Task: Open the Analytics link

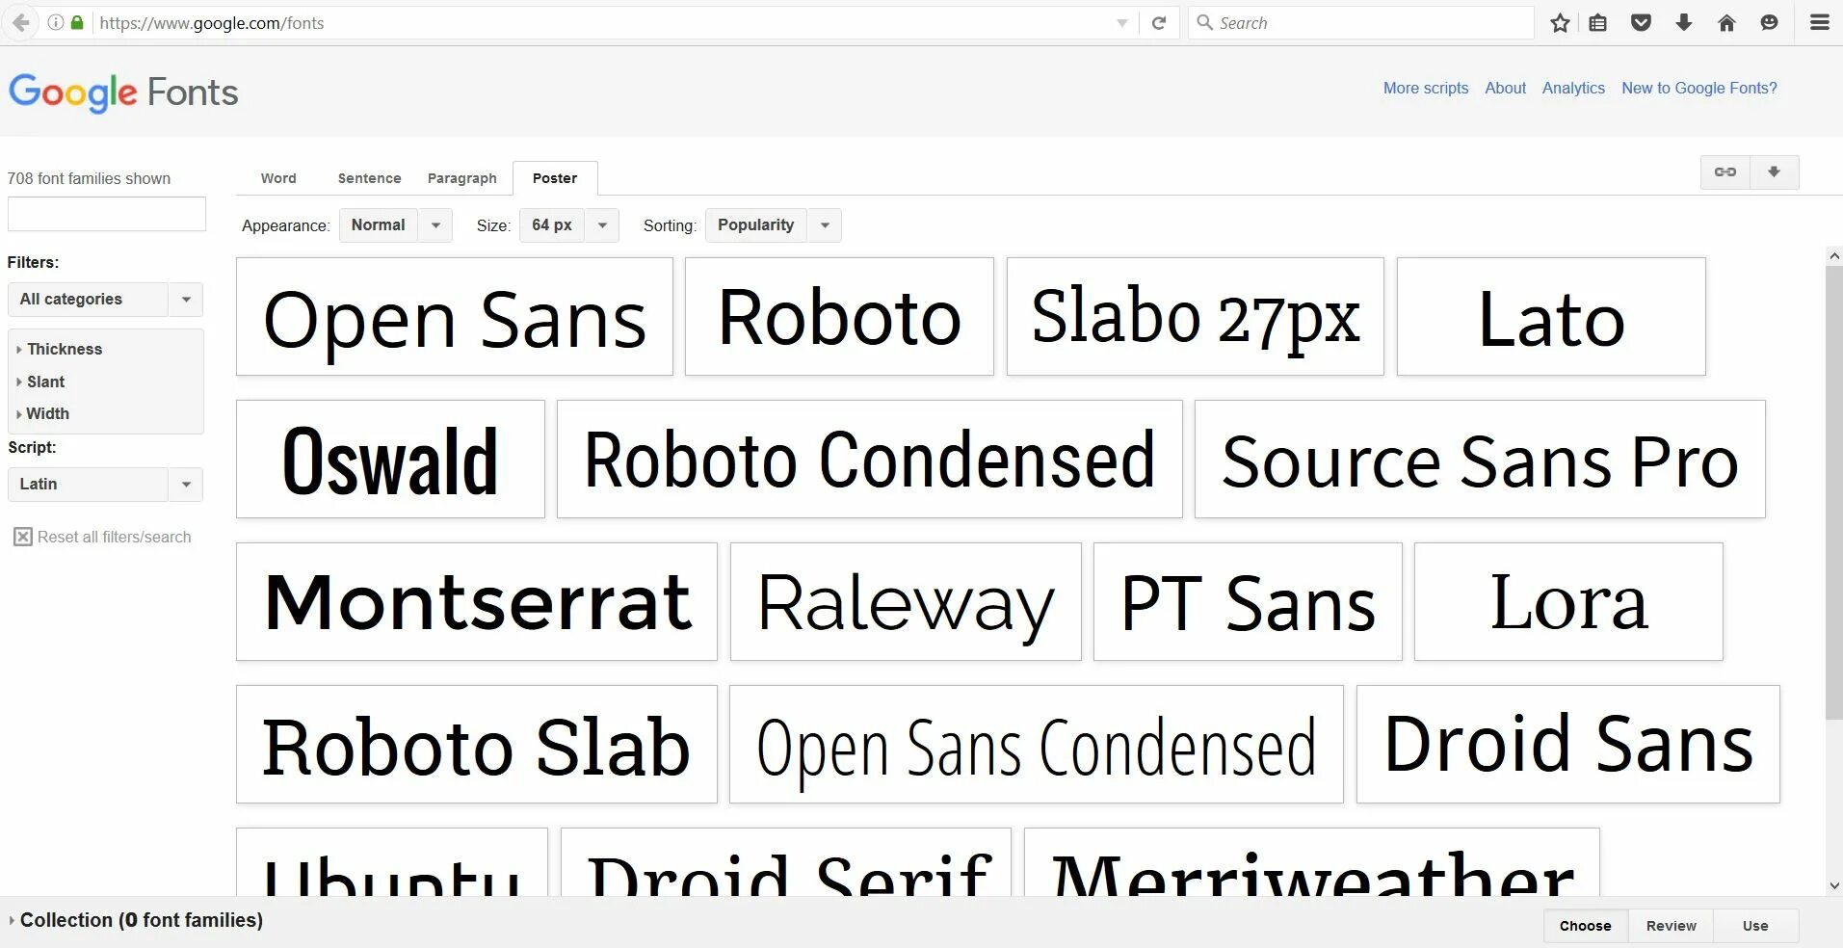Action: click(x=1573, y=88)
